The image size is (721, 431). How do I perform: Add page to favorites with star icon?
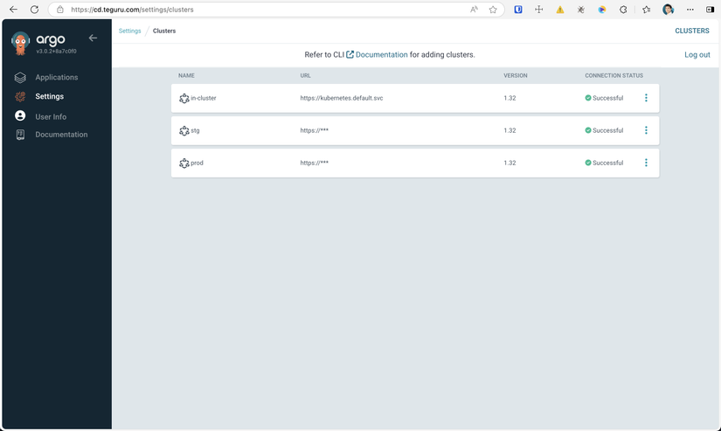pyautogui.click(x=493, y=10)
